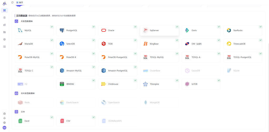Image resolution: width=269 pixels, height=132 pixels.
Task: Click the JSON(RestAPI) card
Action: tap(117, 121)
